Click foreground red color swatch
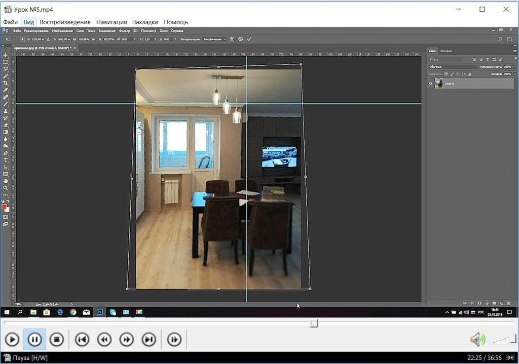 (4, 207)
